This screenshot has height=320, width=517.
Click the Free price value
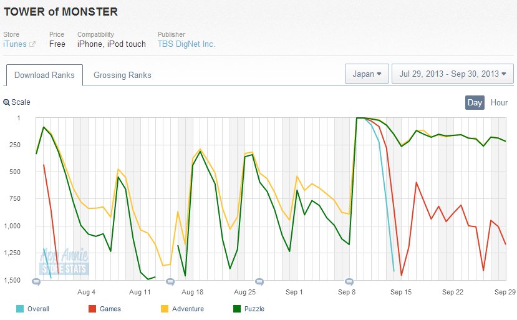coord(57,44)
